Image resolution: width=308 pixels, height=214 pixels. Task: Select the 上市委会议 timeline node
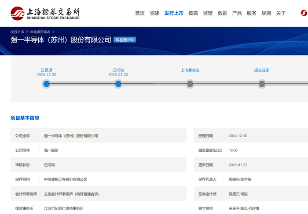pyautogui.click(x=190, y=84)
